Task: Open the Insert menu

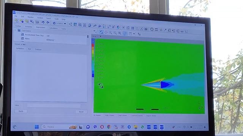Action: point(49,19)
